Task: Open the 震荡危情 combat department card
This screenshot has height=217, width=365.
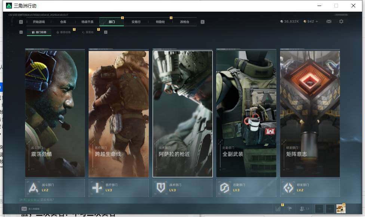Action: pos(55,114)
